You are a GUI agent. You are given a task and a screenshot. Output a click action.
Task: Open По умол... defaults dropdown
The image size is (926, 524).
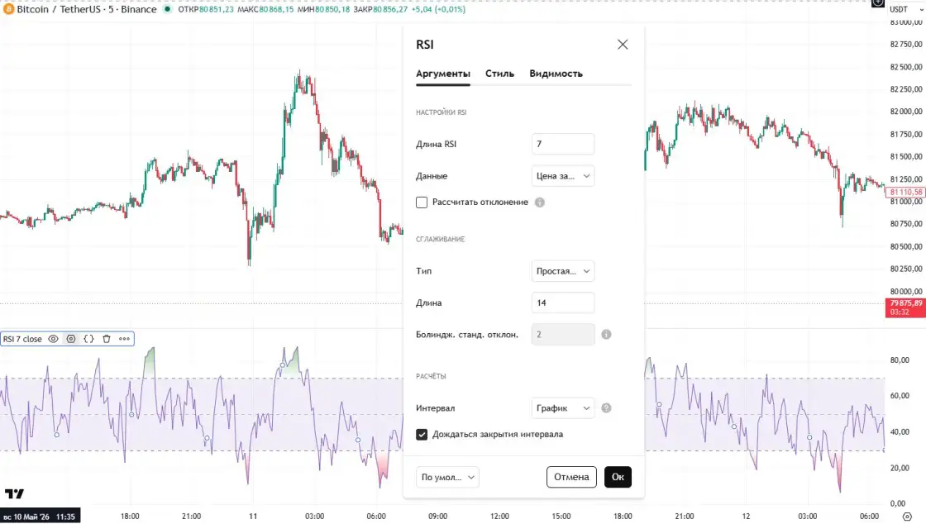click(x=447, y=477)
